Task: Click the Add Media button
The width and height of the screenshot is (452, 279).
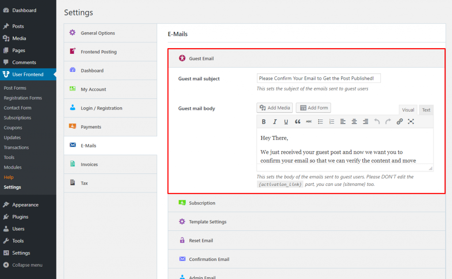Action: (x=275, y=107)
